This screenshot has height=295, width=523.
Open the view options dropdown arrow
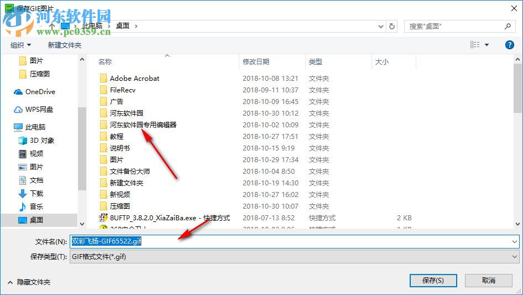pos(487,45)
